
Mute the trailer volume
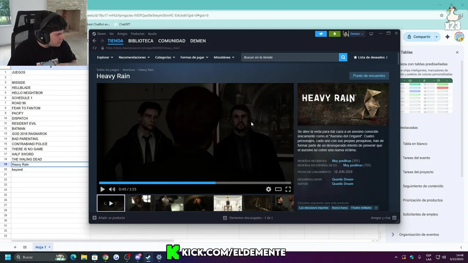pos(112,189)
